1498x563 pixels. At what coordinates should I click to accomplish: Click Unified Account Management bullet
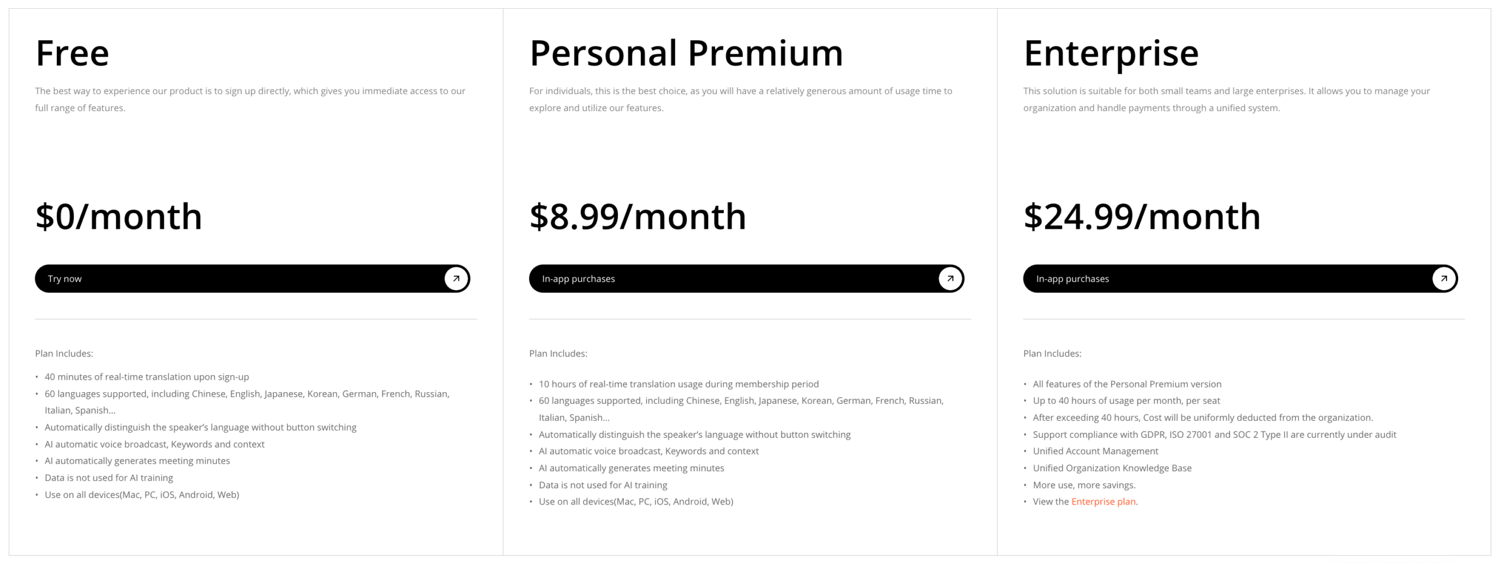point(1095,451)
